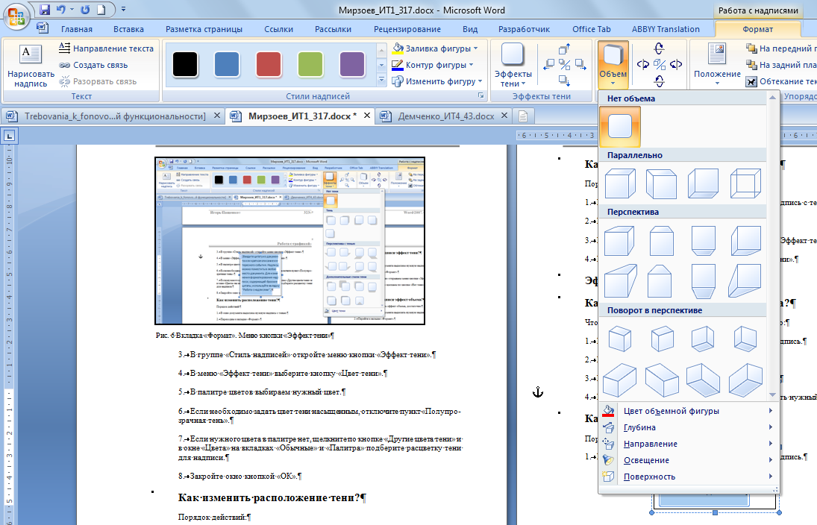The height and width of the screenshot is (525, 817).
Task: Close the Демченко_ИТ4_43.docx document tab
Action: pos(504,116)
